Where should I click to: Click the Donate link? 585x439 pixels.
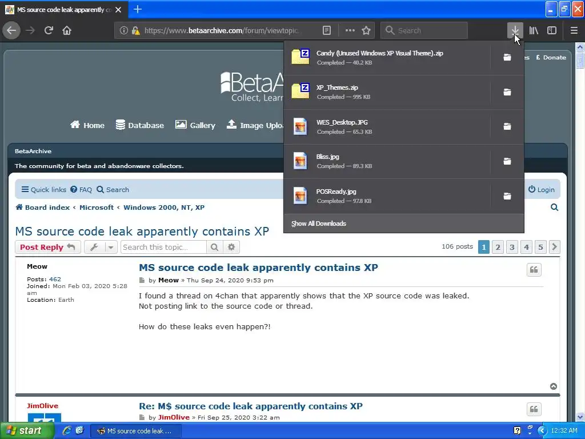(551, 58)
